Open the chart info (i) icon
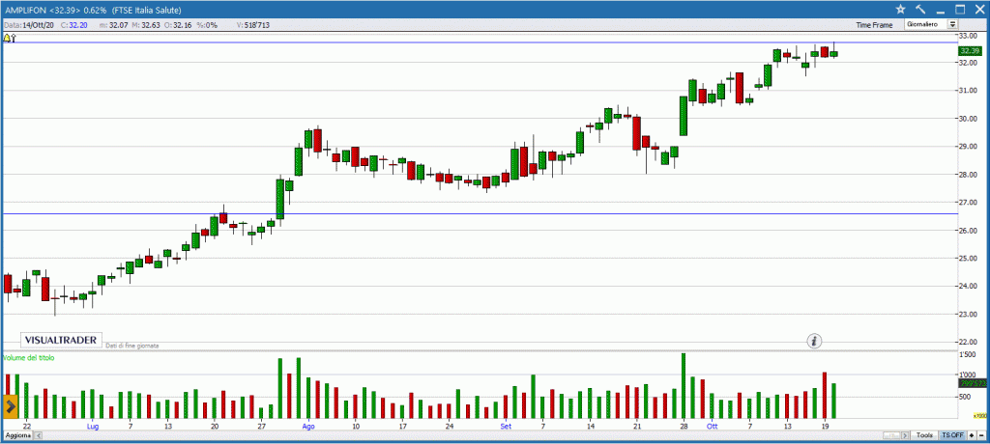Image resolution: width=990 pixels, height=444 pixels. point(814,341)
